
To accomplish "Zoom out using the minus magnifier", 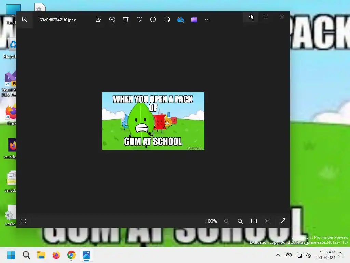I will [226, 221].
